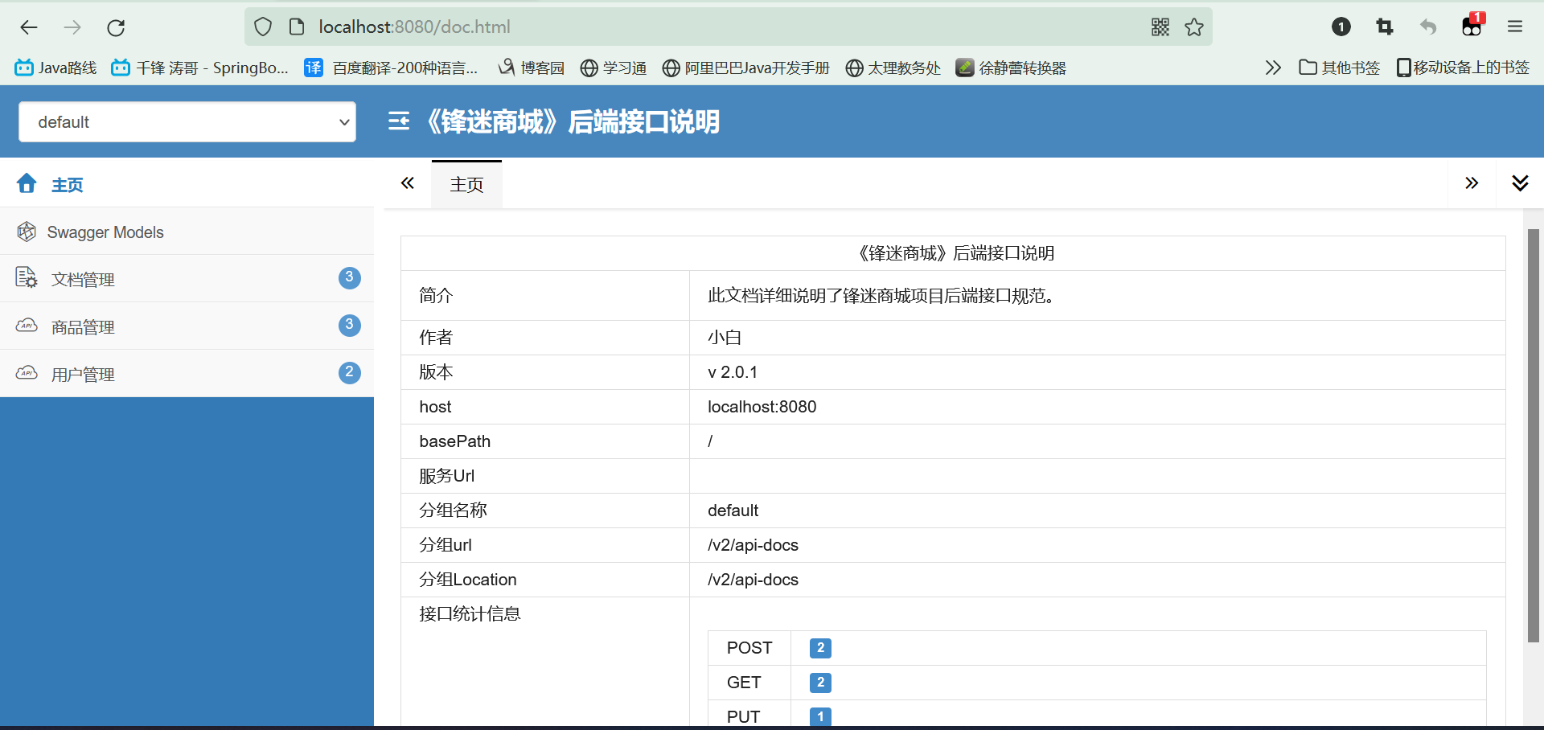This screenshot has width=1544, height=730.
Task: Click the PUT count badge
Action: (820, 716)
